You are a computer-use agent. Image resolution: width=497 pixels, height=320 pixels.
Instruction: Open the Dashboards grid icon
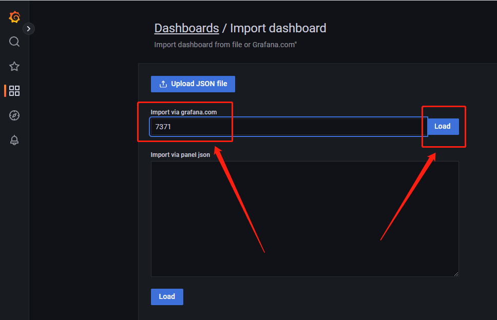pyautogui.click(x=14, y=91)
